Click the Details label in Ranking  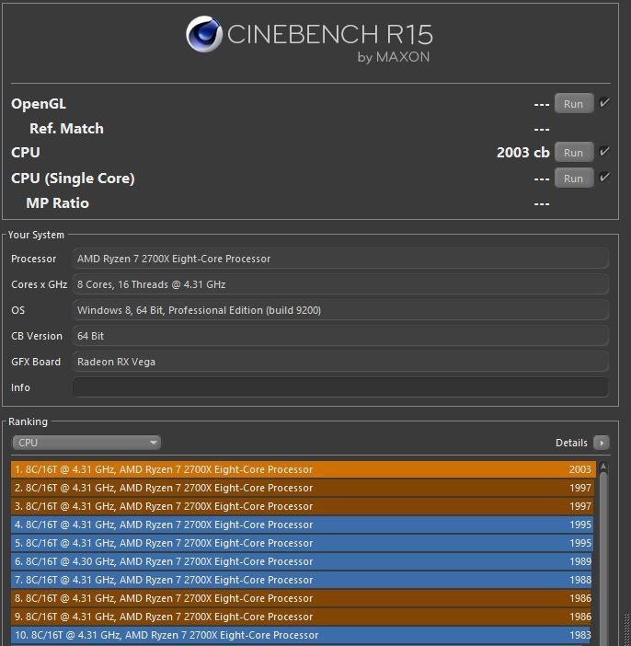pos(571,443)
